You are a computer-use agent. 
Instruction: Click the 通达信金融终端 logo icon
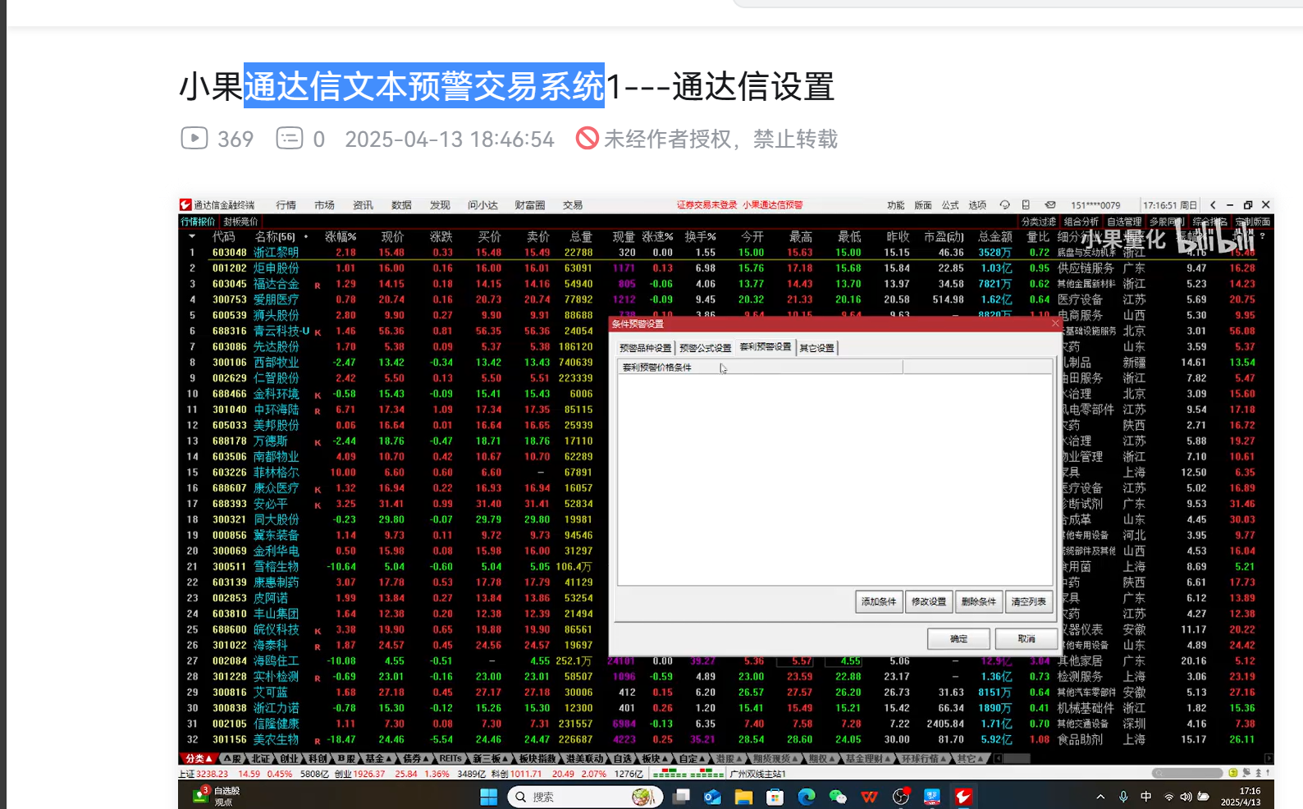point(186,205)
